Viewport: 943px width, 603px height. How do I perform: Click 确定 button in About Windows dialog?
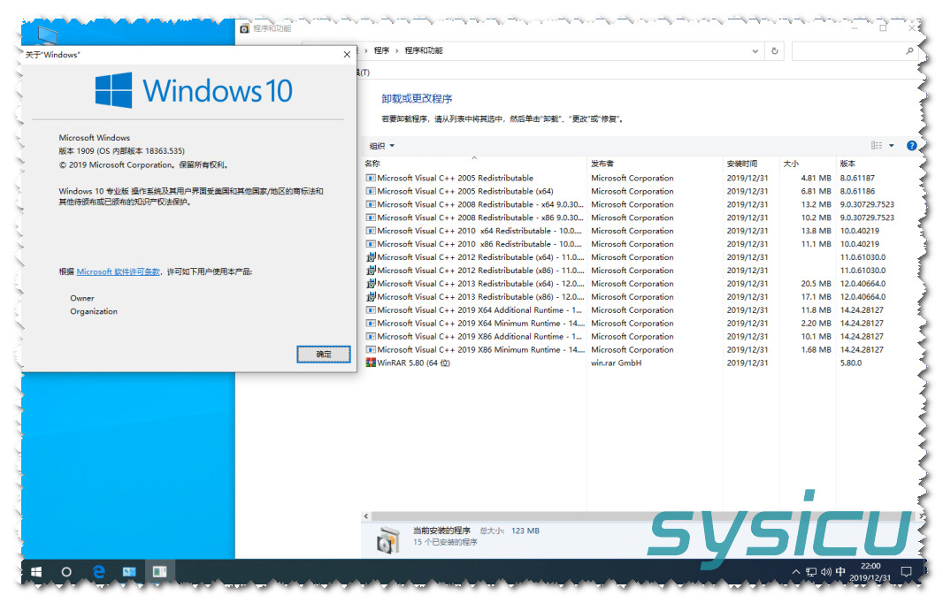click(x=324, y=354)
